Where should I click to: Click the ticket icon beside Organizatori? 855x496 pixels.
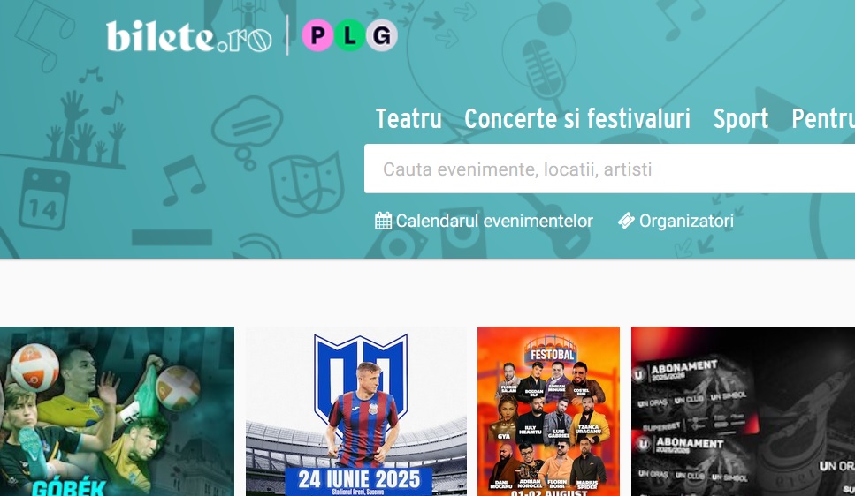click(x=626, y=221)
